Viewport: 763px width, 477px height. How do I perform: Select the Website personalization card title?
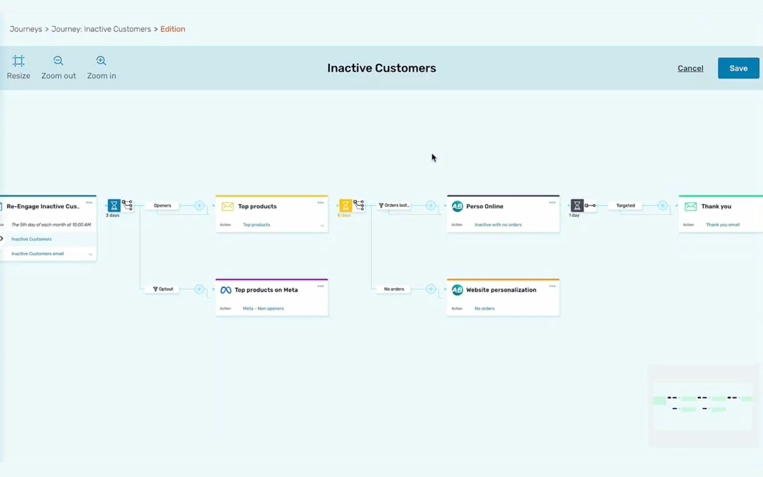coord(501,290)
